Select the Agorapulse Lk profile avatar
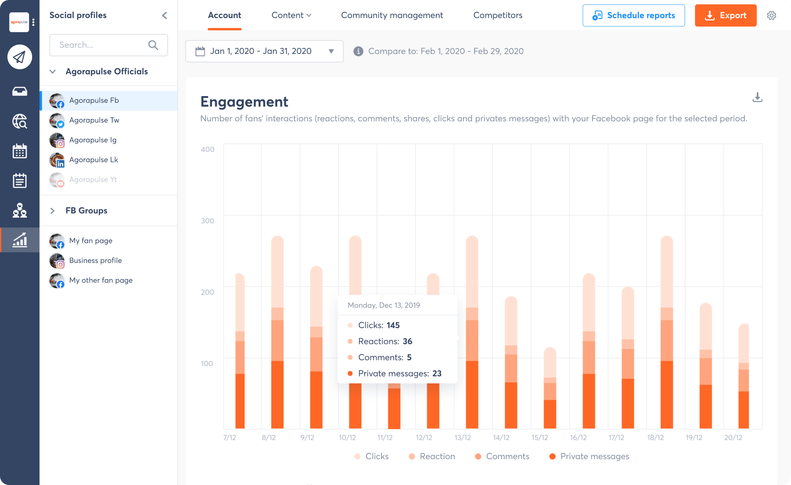791x485 pixels. pos(57,160)
